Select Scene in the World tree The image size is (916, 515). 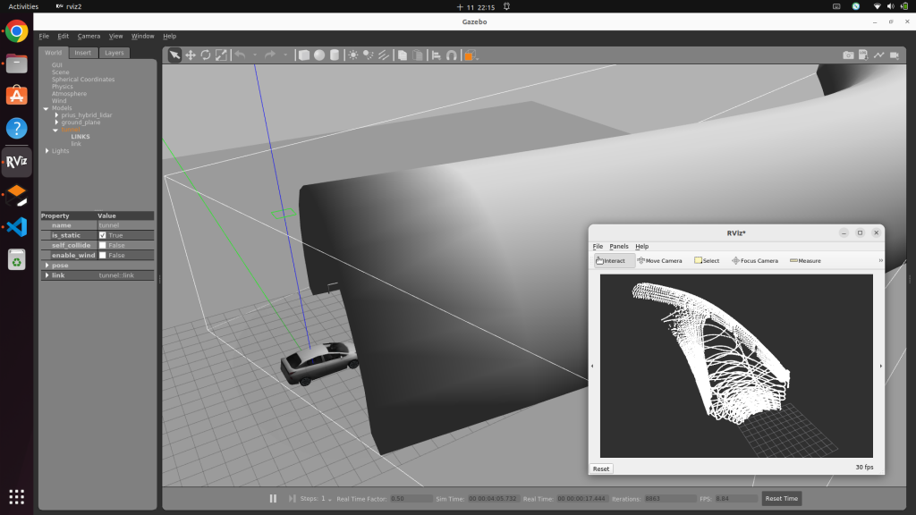(x=60, y=72)
